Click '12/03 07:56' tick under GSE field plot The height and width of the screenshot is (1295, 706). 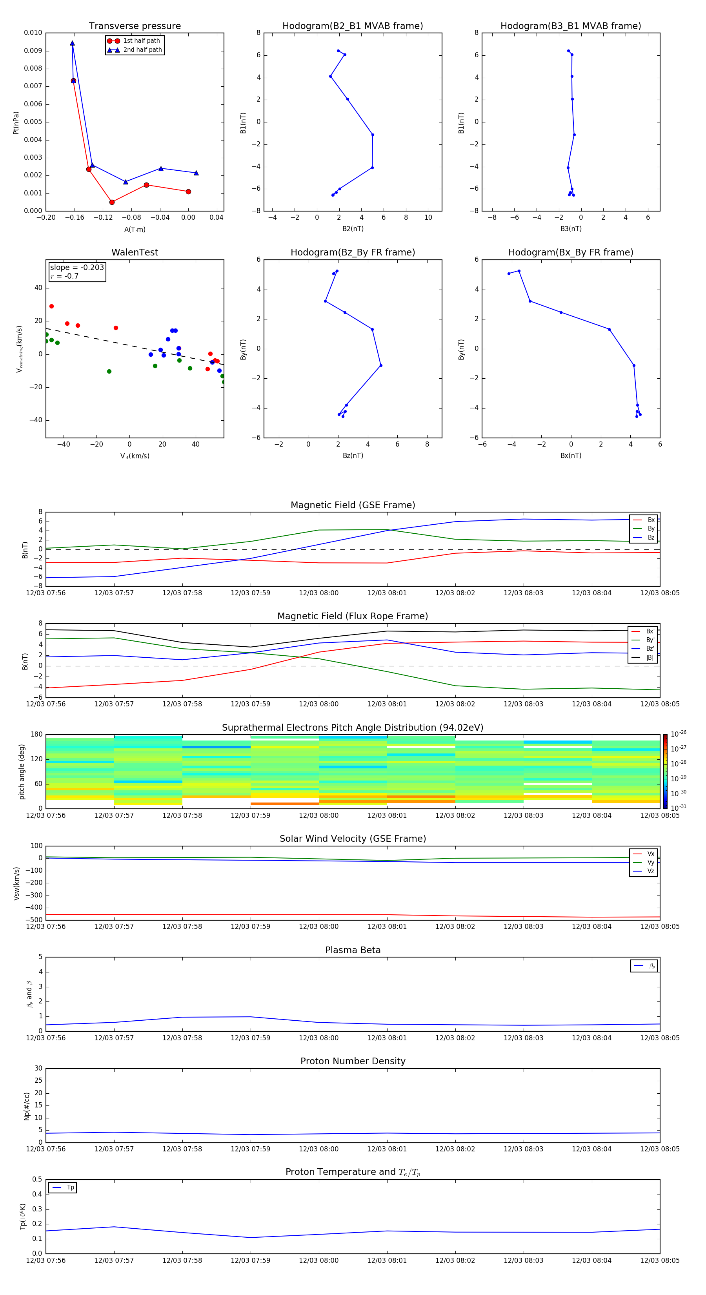click(x=46, y=593)
